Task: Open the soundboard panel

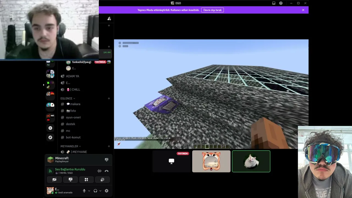Action: [x=102, y=180]
